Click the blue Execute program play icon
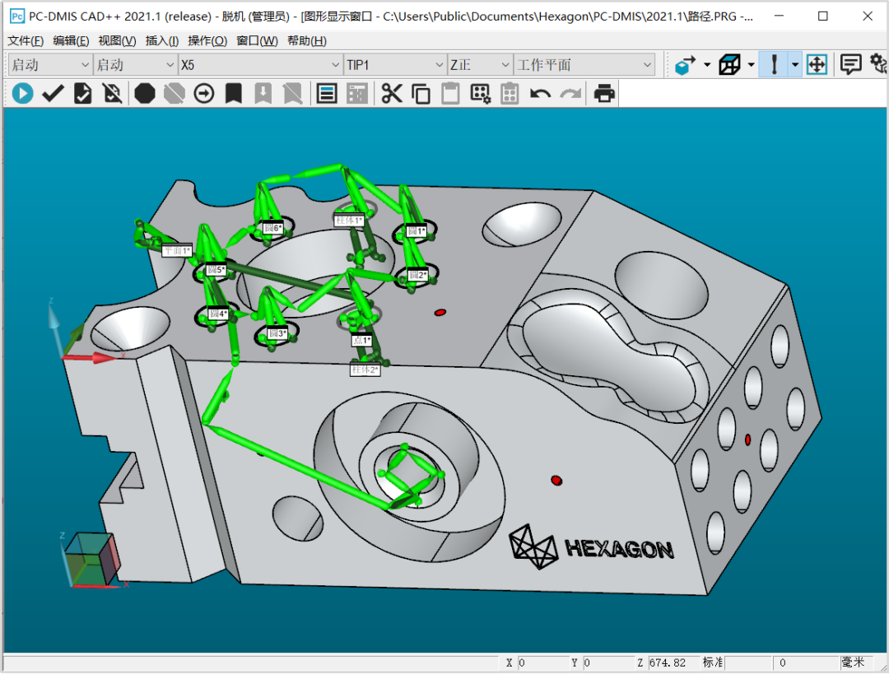This screenshot has height=674, width=889. [x=23, y=94]
